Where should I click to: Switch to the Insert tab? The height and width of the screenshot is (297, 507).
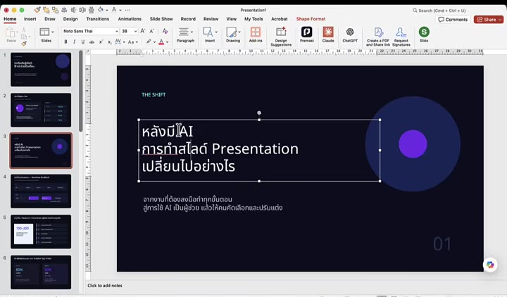coord(30,19)
